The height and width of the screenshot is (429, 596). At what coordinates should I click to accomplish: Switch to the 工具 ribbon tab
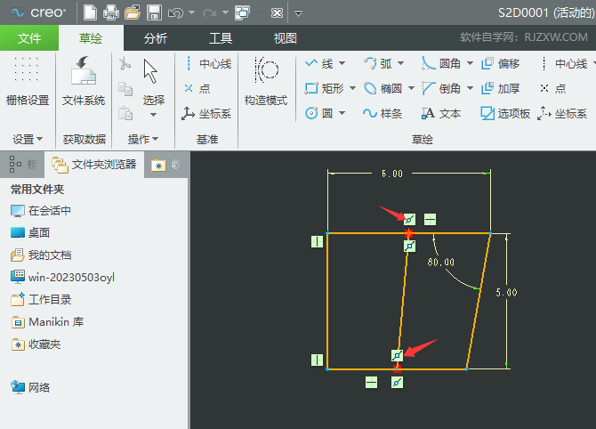pyautogui.click(x=221, y=38)
